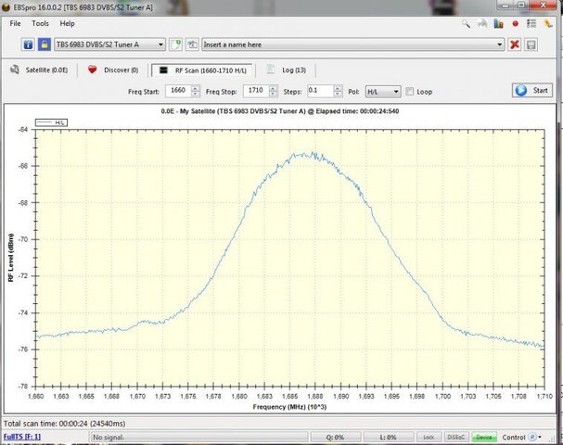Screen dimensions: 563x445
Task: Expand the profile name dropdown arrow
Action: (x=499, y=44)
